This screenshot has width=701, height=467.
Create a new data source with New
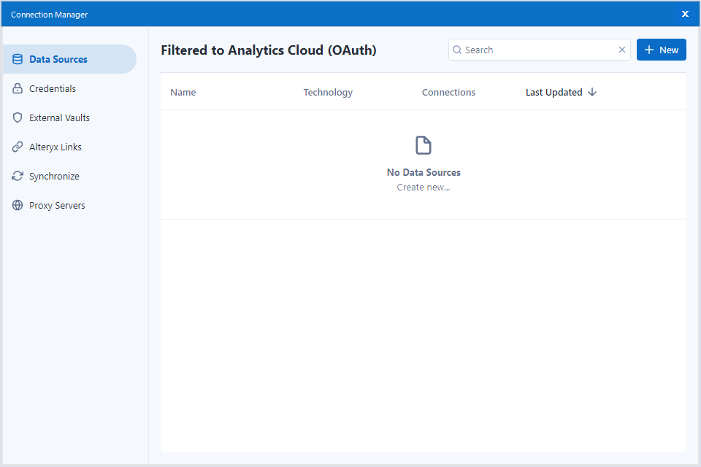662,50
